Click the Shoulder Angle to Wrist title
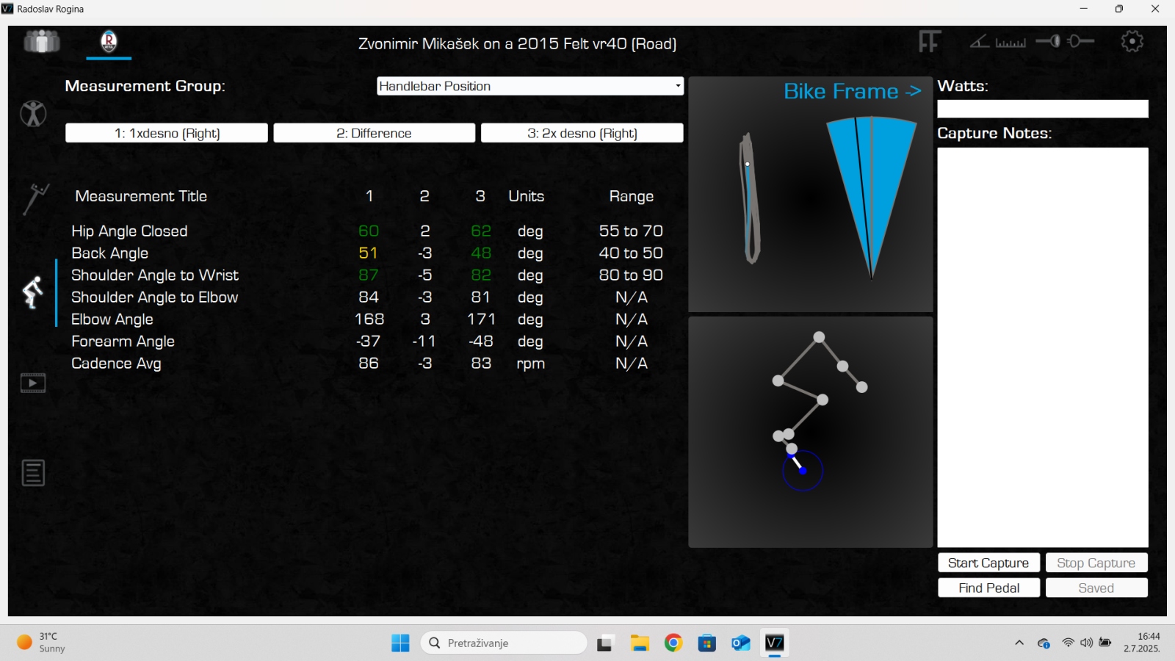Screen dimensions: 1175x661 pos(155,275)
